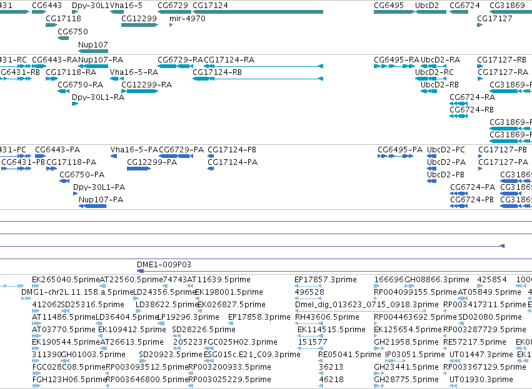Click EST EP17857.3prime
The image size is (532, 389).
(325, 280)
